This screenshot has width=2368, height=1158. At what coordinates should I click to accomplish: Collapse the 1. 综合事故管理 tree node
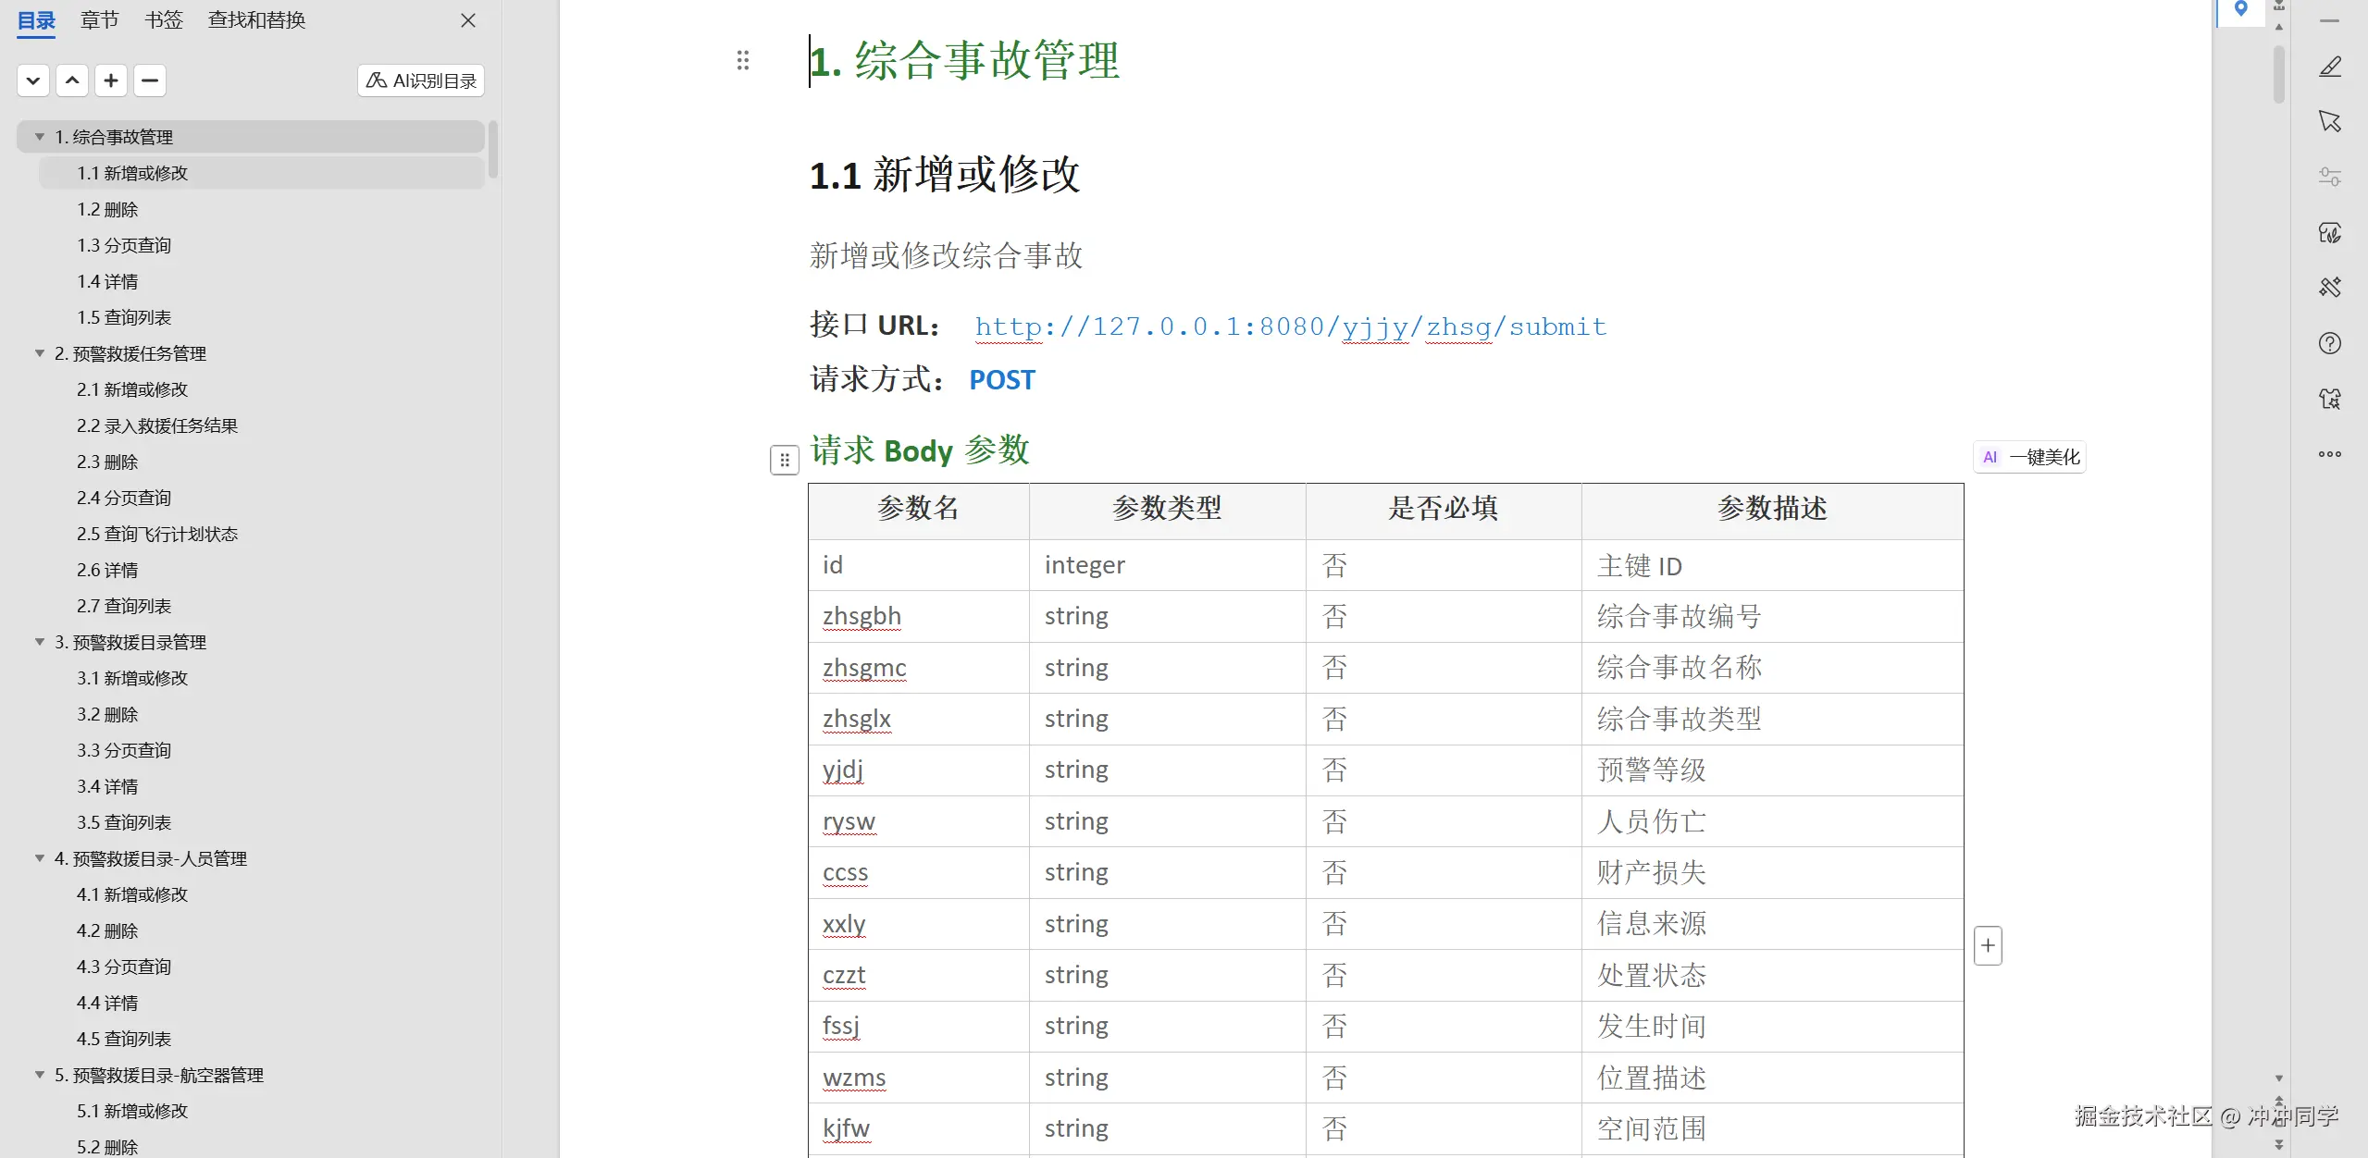pyautogui.click(x=40, y=137)
